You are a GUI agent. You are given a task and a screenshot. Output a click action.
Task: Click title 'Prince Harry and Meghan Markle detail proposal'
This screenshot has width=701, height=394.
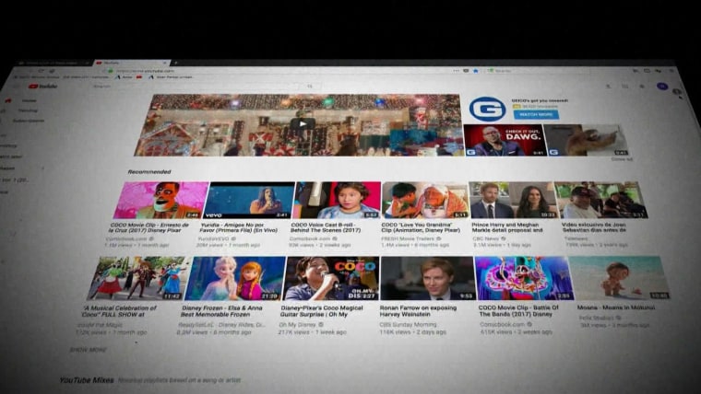(x=507, y=227)
